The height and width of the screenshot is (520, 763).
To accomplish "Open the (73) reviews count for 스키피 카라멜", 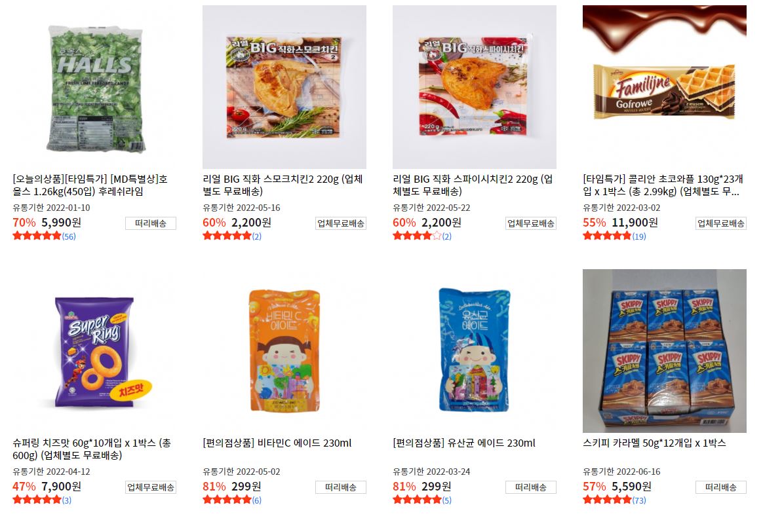I will (x=639, y=500).
